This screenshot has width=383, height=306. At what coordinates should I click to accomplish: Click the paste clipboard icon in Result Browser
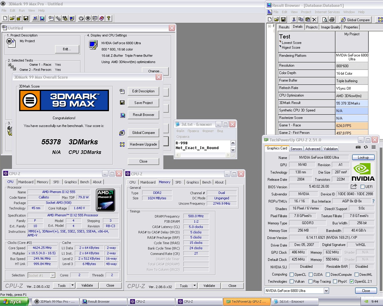(308, 20)
